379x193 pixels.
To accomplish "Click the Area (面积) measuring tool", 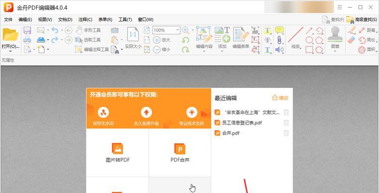I will click(367, 50).
